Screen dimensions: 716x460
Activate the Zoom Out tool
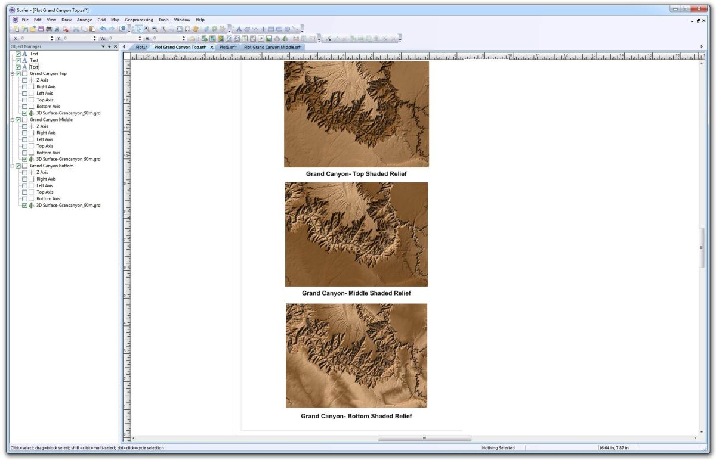coord(155,27)
